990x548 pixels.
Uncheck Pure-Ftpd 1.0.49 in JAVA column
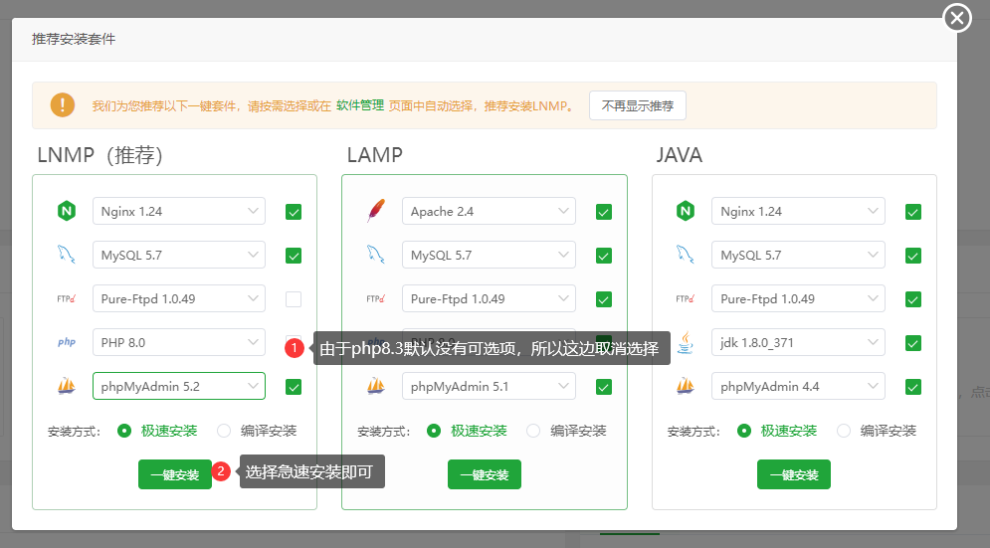pyautogui.click(x=913, y=298)
